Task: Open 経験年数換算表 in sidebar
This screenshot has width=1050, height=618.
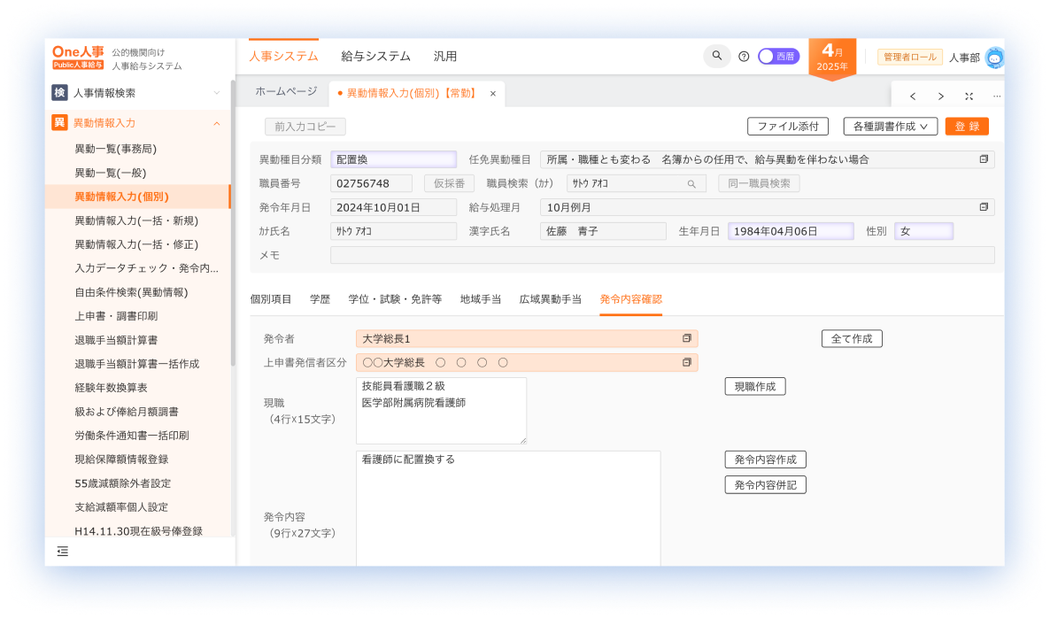Action: tap(112, 388)
